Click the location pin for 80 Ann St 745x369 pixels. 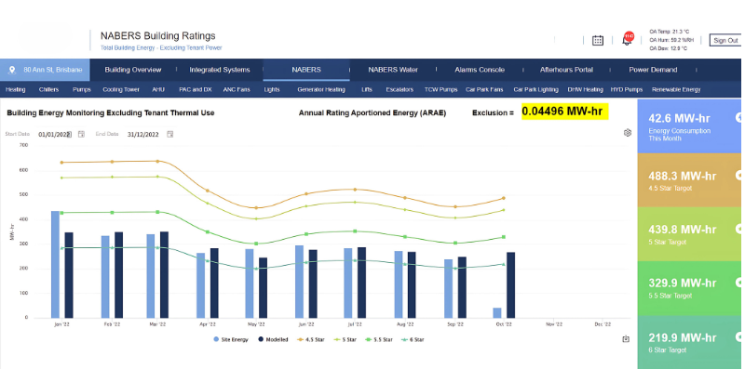coord(13,70)
